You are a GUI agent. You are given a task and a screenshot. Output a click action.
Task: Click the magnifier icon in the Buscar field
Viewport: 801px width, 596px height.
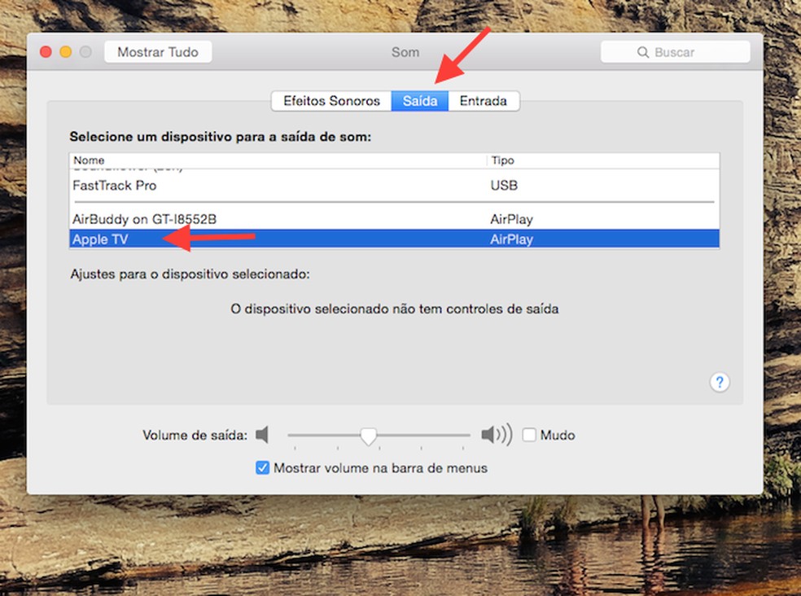pos(644,51)
